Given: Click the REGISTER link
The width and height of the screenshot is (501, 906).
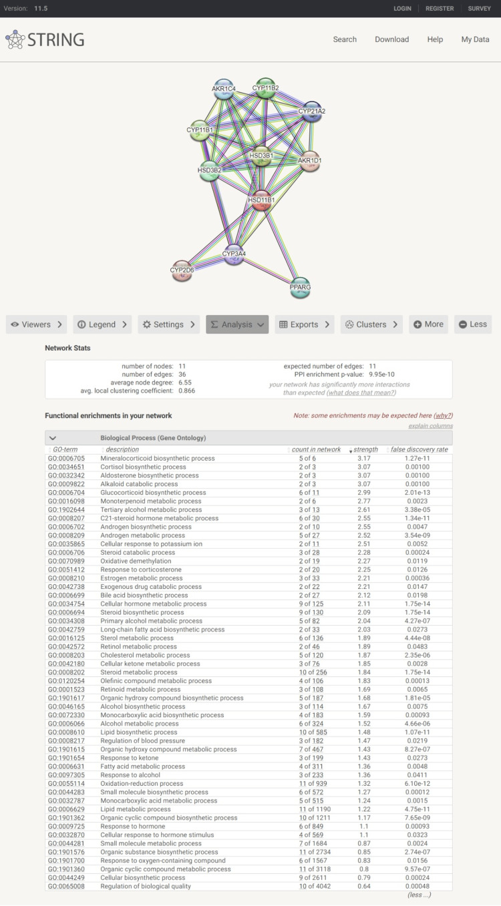Looking at the screenshot, I should [440, 9].
